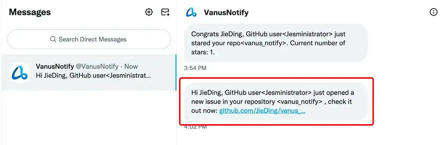Click the 'Hi JieDing' message preview text

click(93, 76)
